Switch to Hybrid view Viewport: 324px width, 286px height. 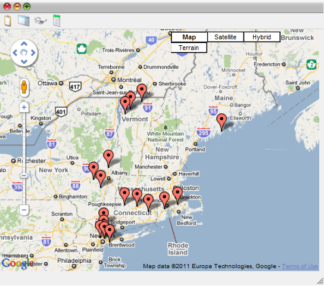click(262, 37)
